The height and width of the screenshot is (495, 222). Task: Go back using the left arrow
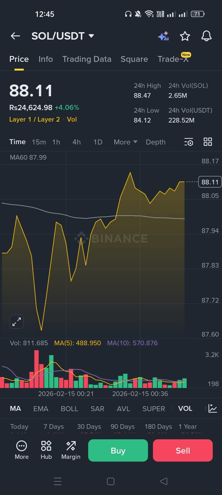pyautogui.click(x=15, y=36)
